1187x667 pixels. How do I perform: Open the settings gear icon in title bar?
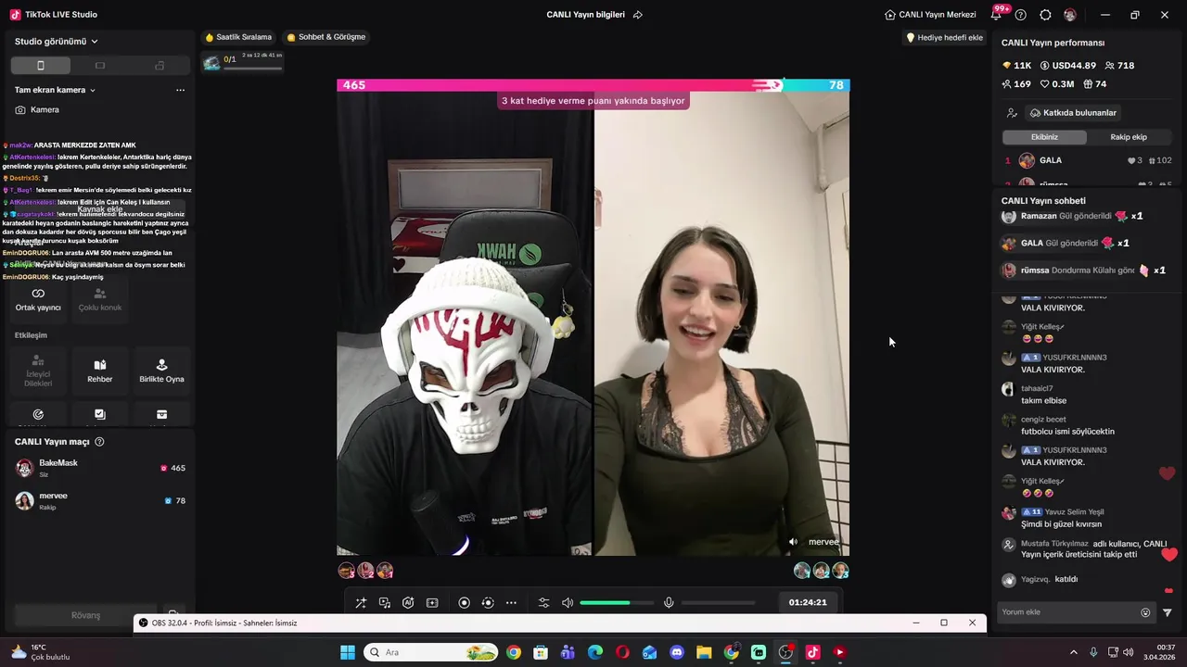click(1045, 15)
